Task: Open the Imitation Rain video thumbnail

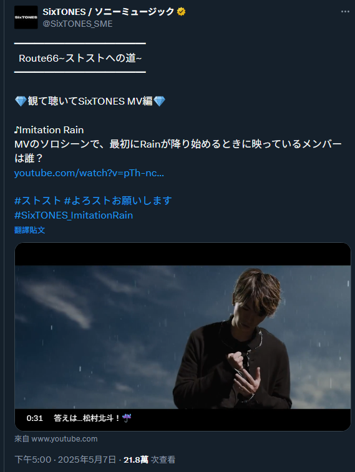Action: click(183, 337)
